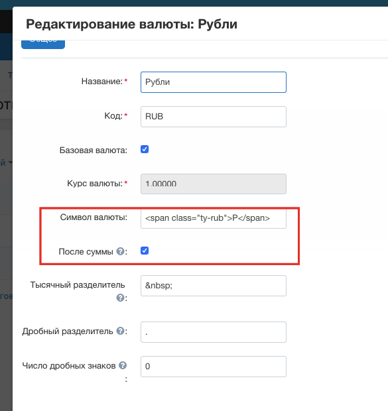View help for Число дробных знаков
This screenshot has height=411, width=388.
(x=123, y=365)
